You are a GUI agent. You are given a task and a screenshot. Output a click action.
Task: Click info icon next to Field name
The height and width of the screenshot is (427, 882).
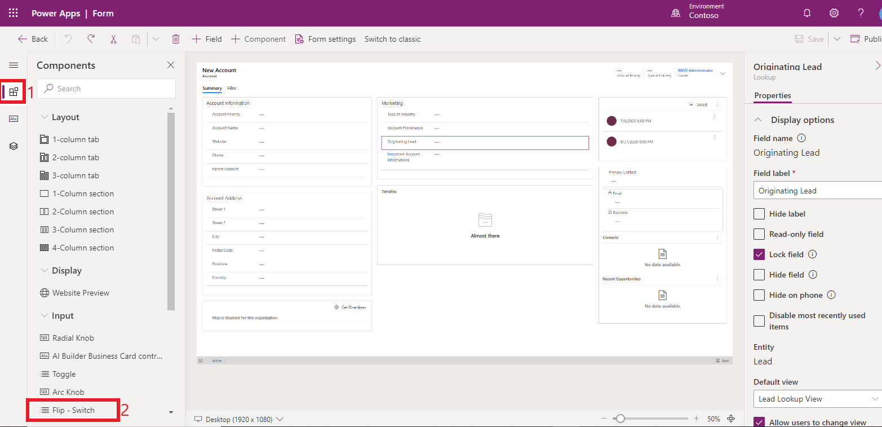(x=801, y=138)
